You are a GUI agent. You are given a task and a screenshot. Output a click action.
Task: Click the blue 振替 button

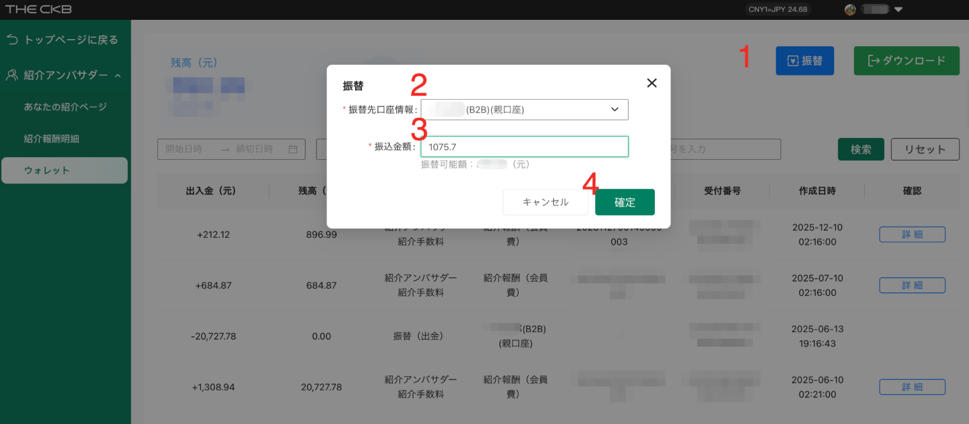click(805, 61)
